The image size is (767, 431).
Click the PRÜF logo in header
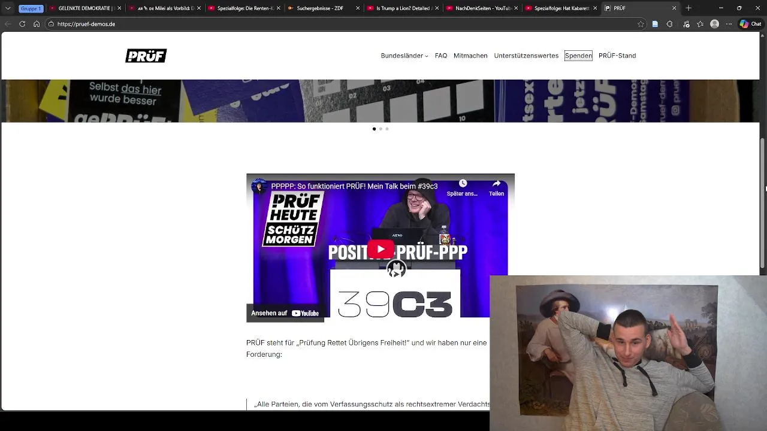pyautogui.click(x=146, y=56)
